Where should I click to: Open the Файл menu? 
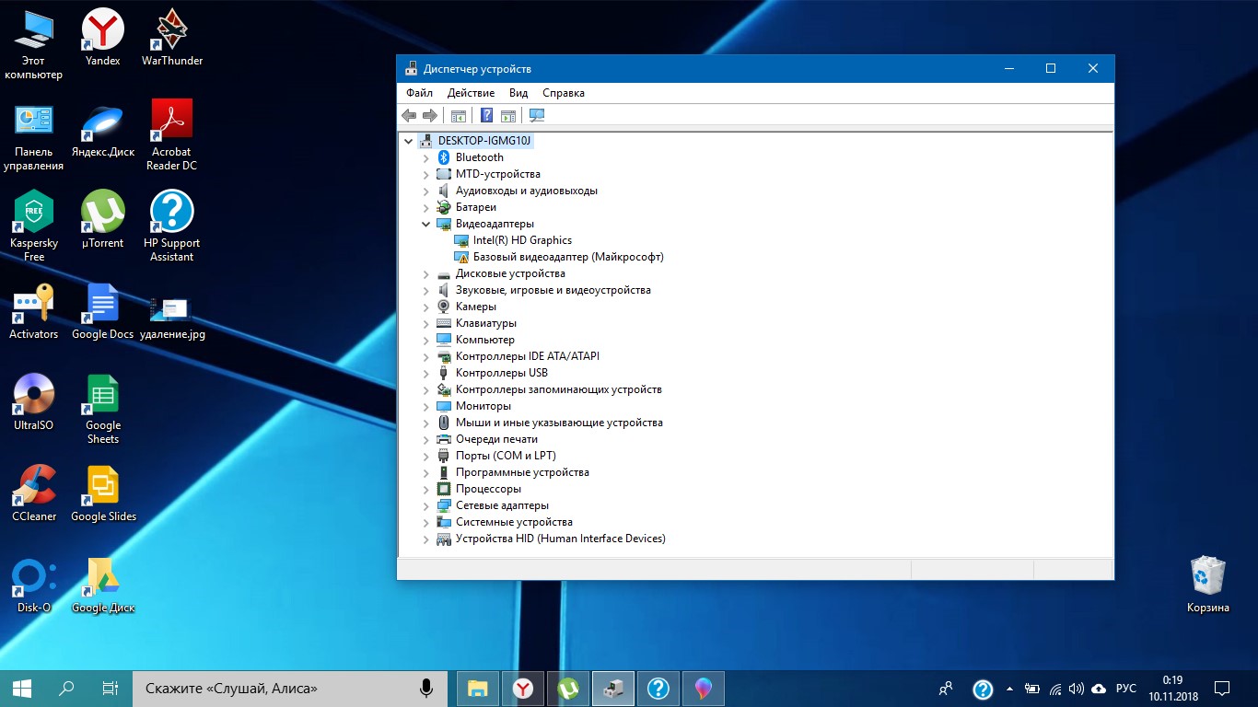[x=419, y=93]
